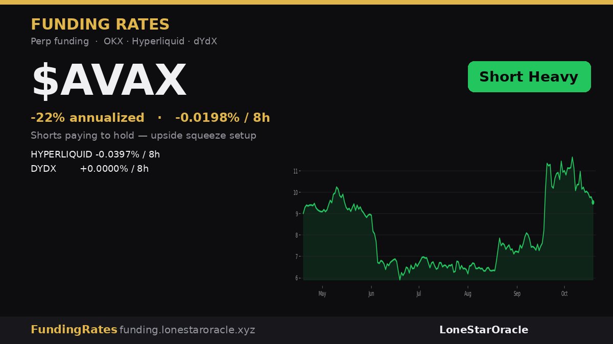Click the Oct label on chart axis
The height and width of the screenshot is (344, 613).
pos(564,294)
